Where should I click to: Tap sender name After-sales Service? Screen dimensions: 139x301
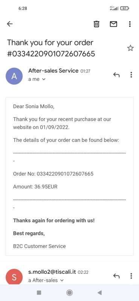[53, 71]
